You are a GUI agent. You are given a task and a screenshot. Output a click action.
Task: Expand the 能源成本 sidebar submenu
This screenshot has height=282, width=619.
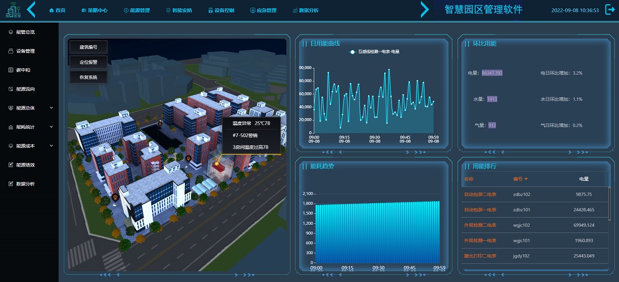point(51,146)
